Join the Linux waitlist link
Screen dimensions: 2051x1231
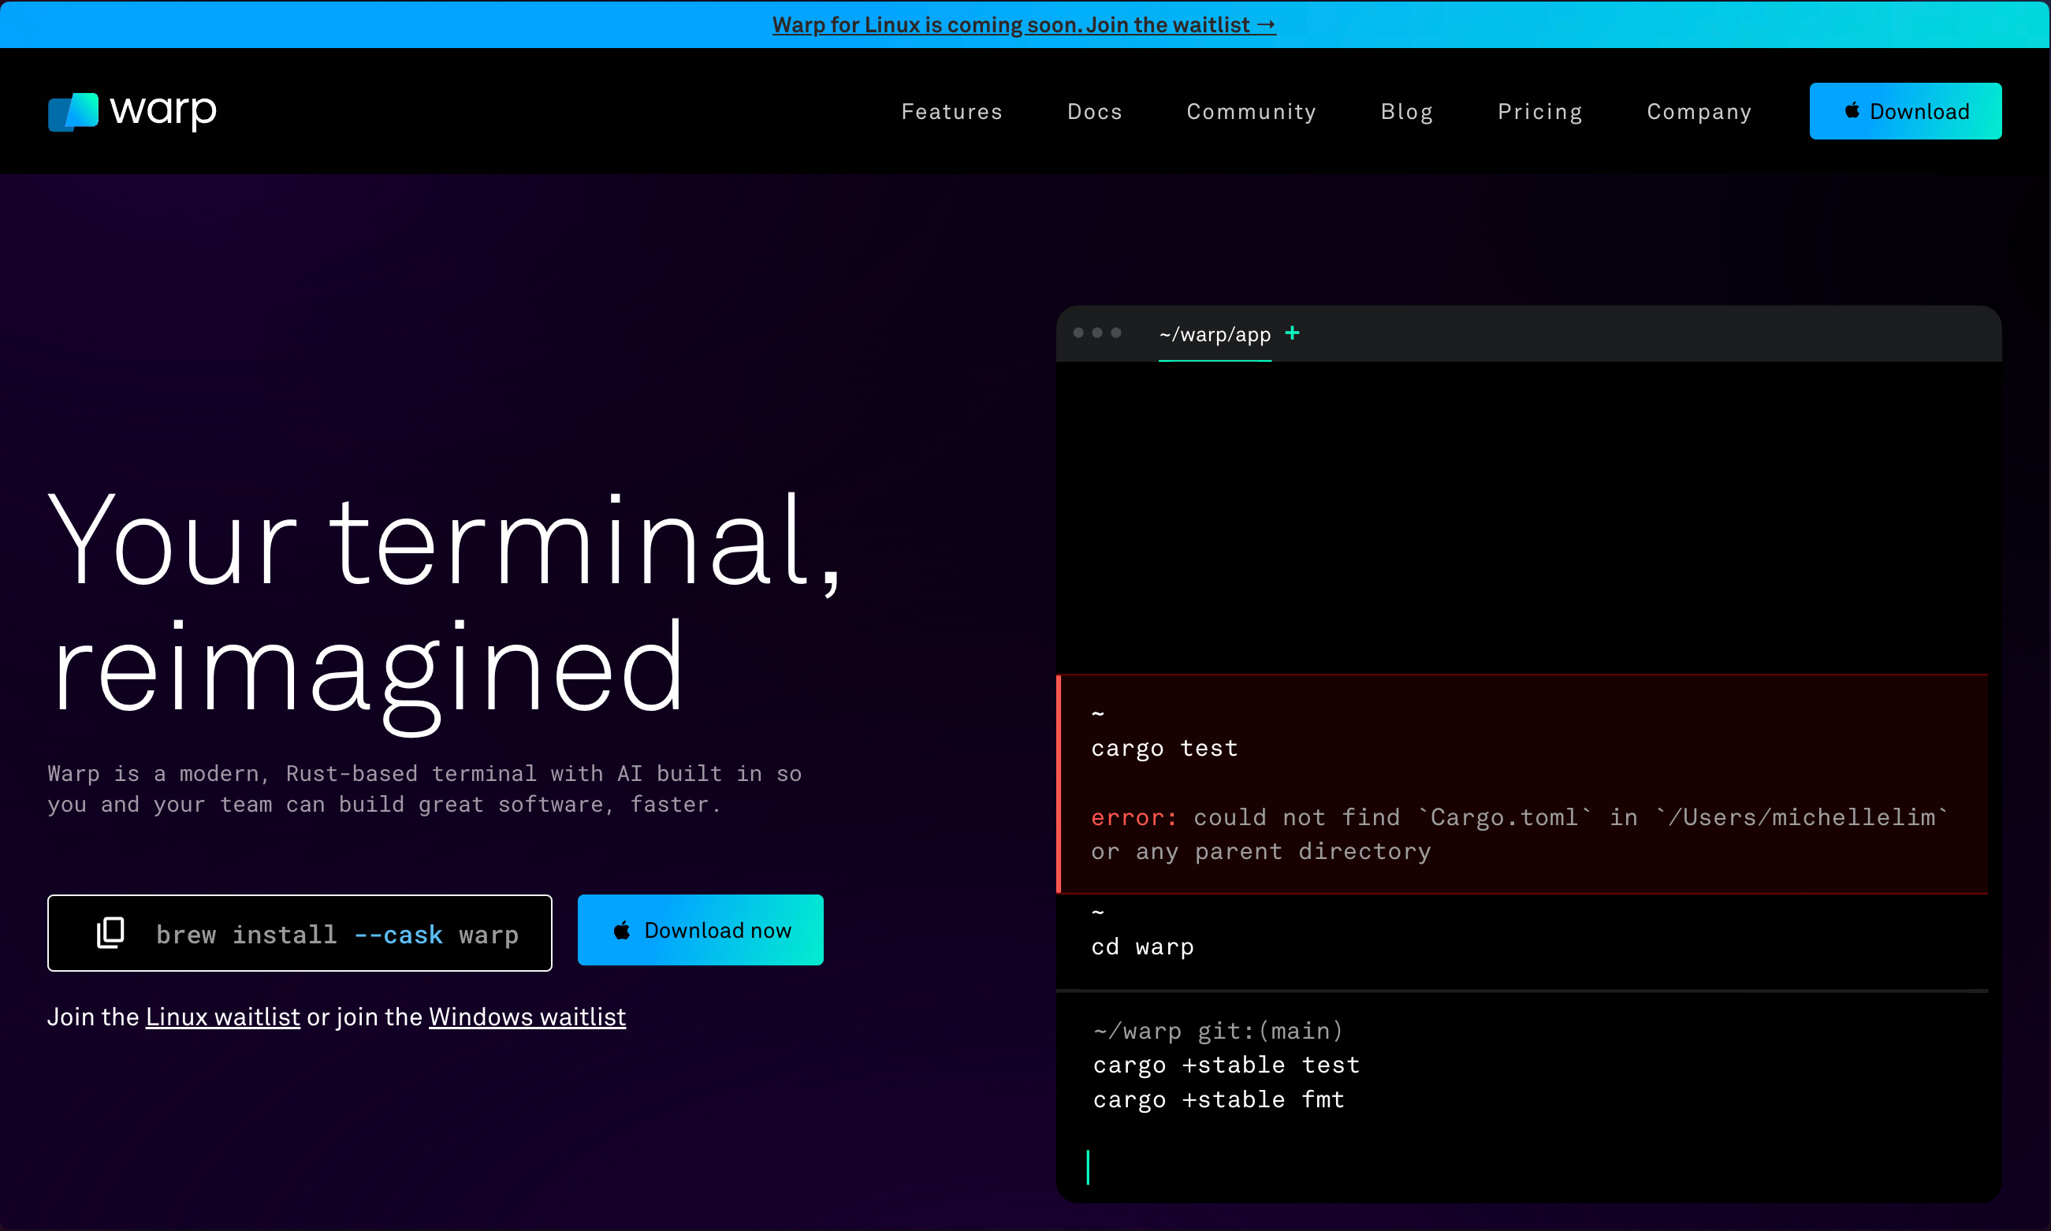point(222,1016)
